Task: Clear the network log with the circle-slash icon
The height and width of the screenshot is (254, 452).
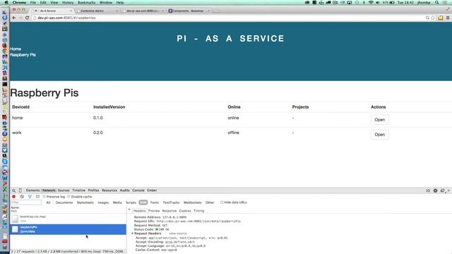Action: point(22,196)
